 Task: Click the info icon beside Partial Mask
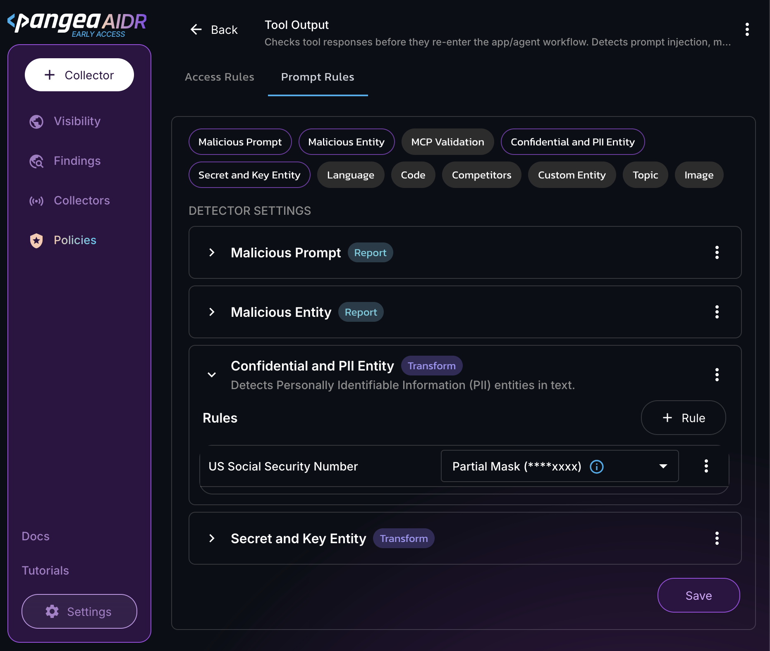pyautogui.click(x=596, y=467)
